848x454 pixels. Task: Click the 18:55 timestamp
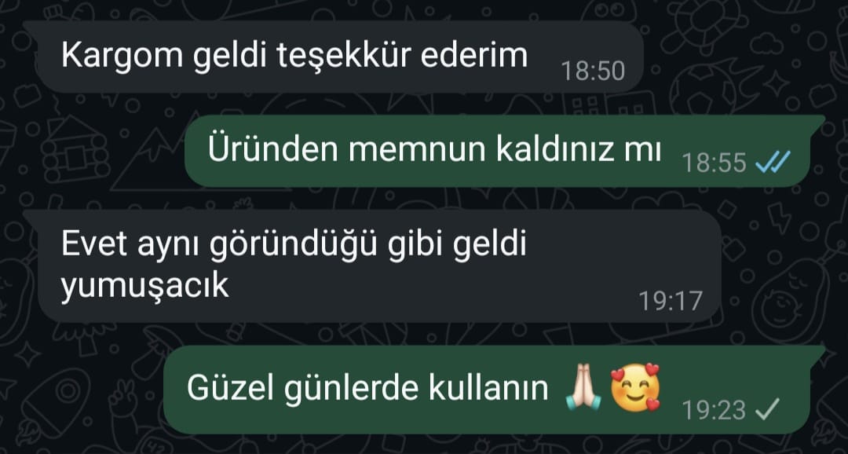pyautogui.click(x=715, y=163)
